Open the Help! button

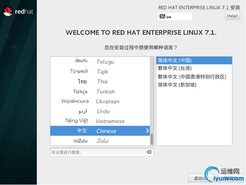(x=232, y=16)
